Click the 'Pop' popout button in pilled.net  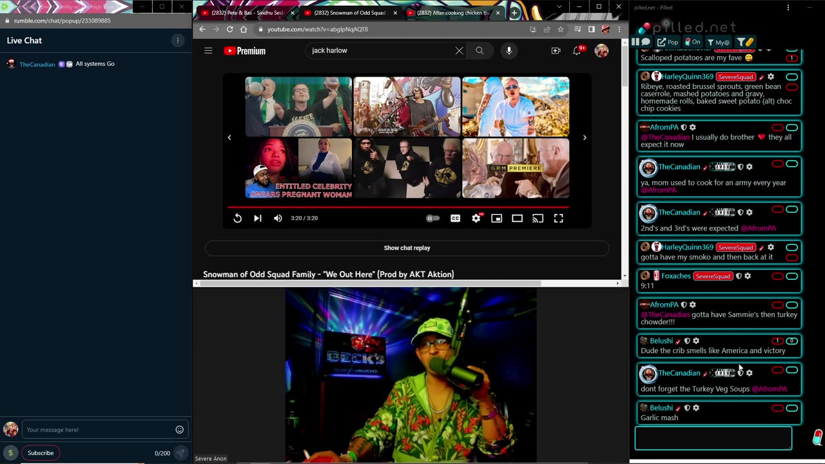click(668, 42)
